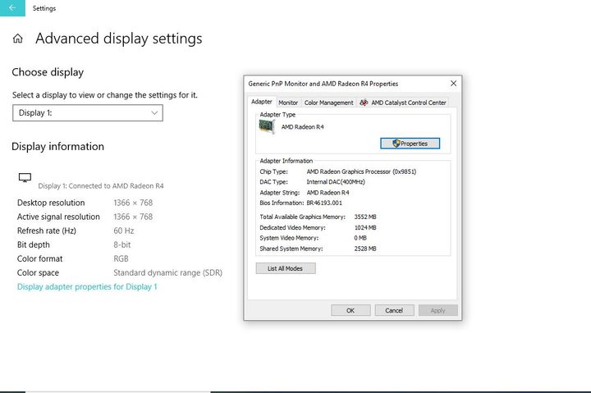The image size is (591, 393).
Task: Click the monitor icon under Display information
Action: 25,178
